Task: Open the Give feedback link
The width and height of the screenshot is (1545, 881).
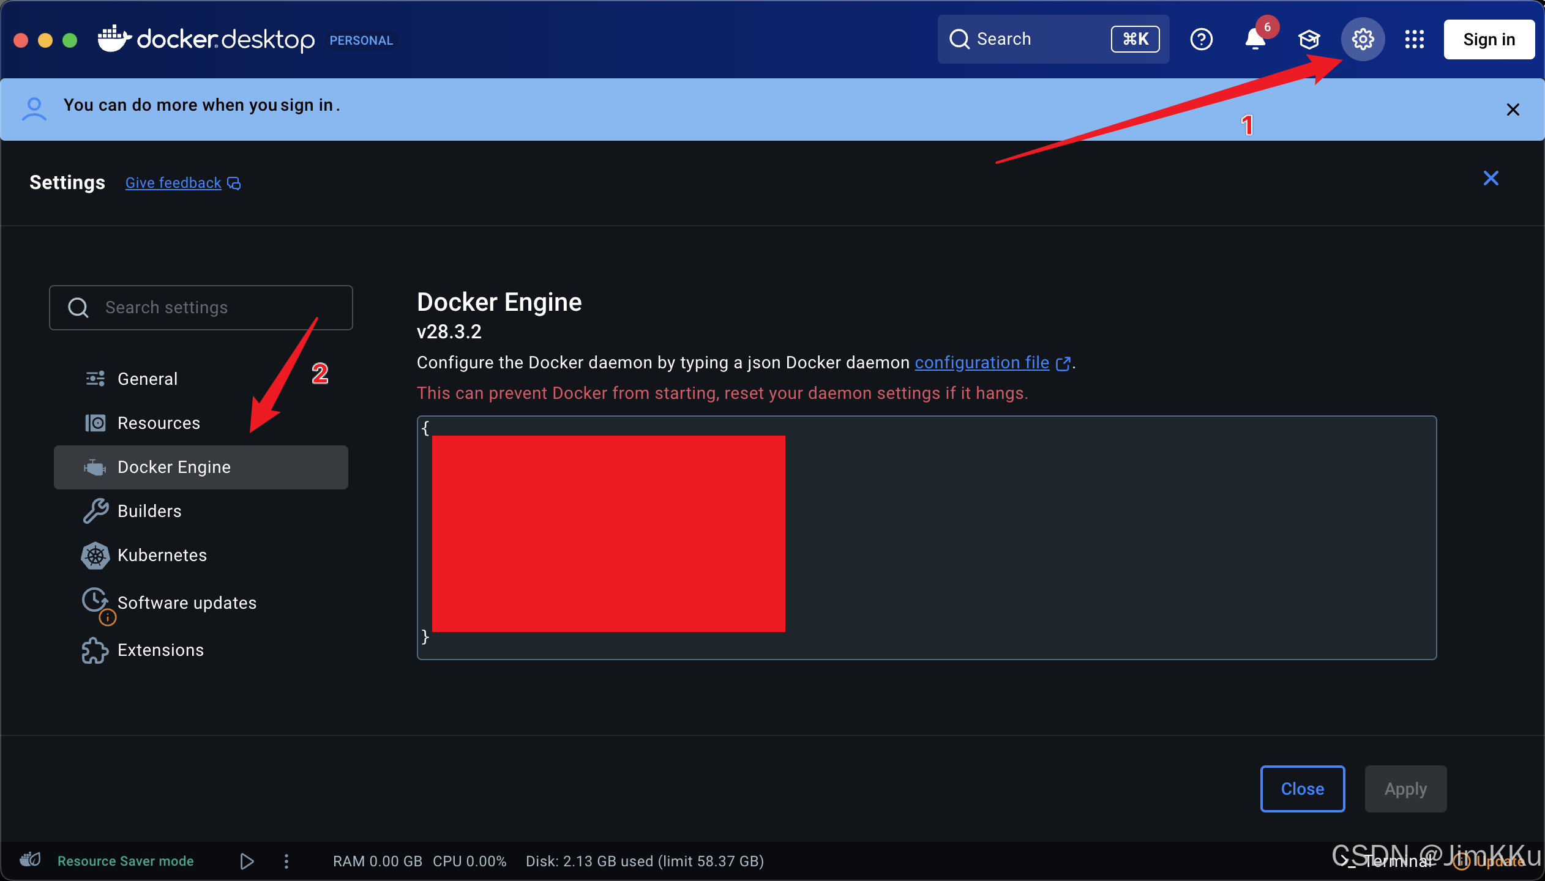Action: coord(173,183)
